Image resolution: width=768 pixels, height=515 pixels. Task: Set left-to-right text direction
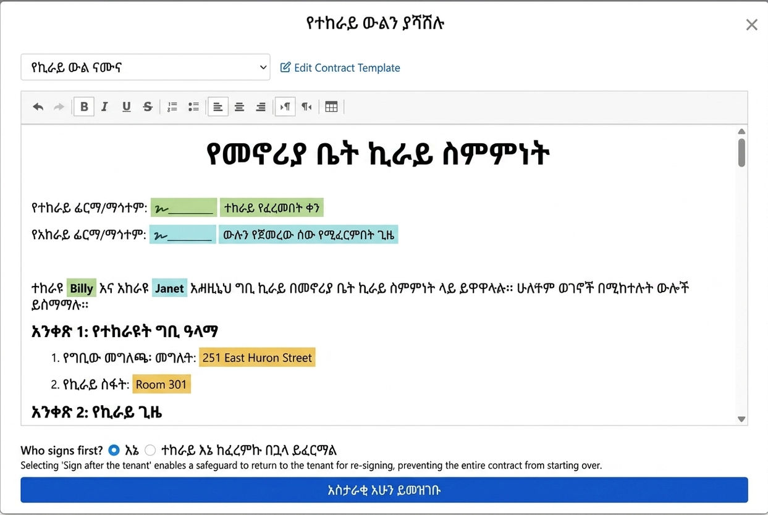(x=285, y=107)
